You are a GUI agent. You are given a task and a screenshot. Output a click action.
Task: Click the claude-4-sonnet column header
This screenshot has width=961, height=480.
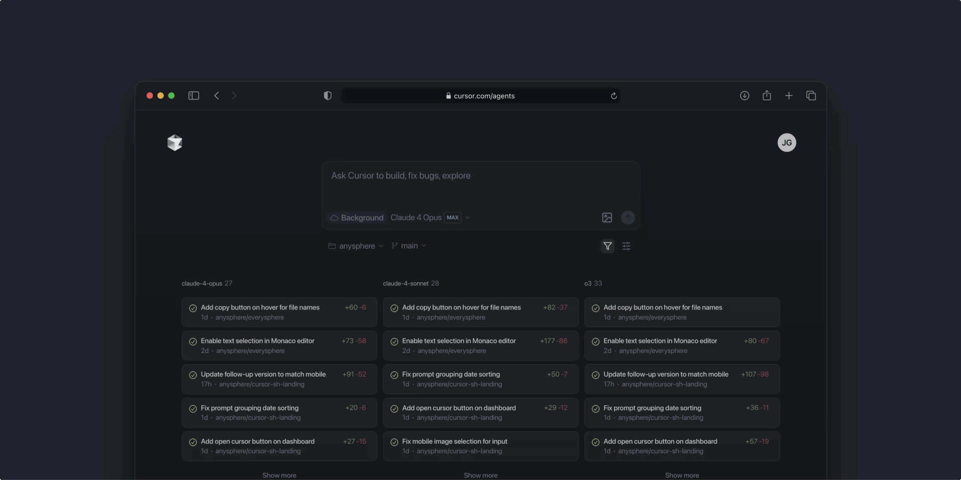411,283
